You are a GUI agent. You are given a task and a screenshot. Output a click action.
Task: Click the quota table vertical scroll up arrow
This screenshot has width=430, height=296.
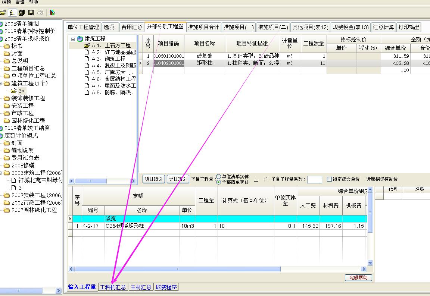click(x=370, y=189)
